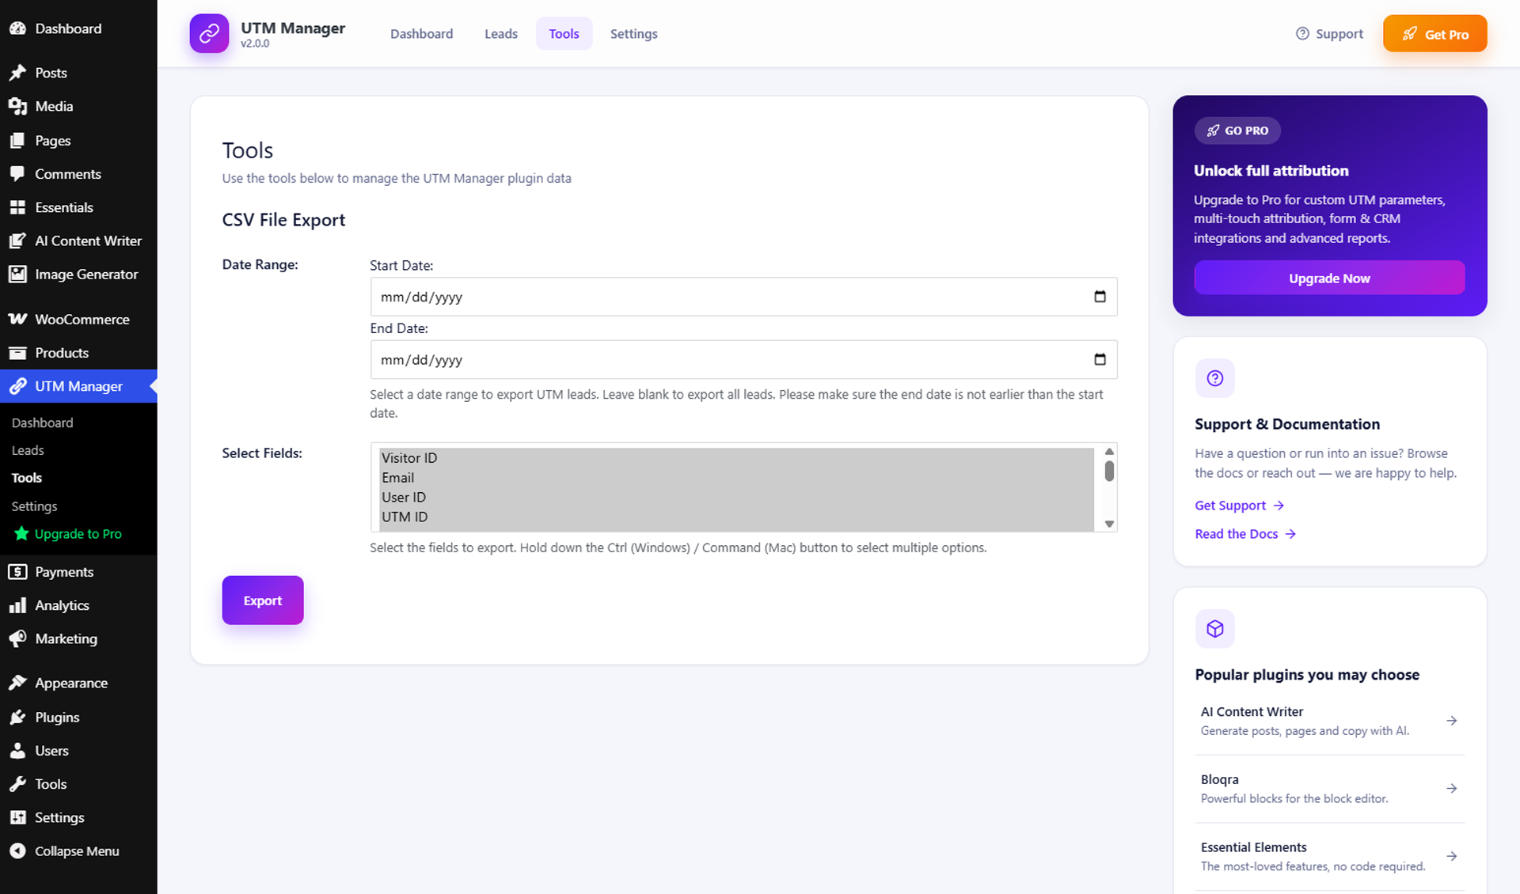Click the End Date input field
Screen dimensions: 1520x894
coord(744,360)
